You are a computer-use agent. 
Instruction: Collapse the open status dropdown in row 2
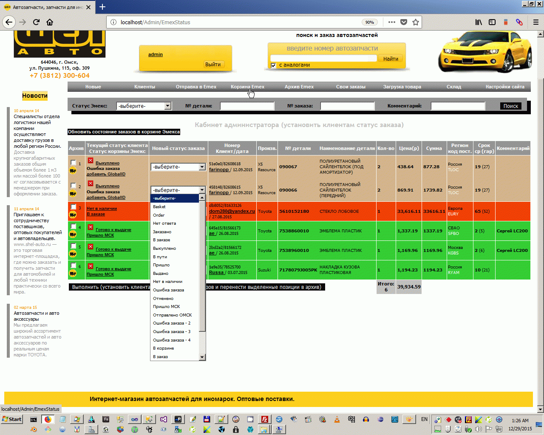coord(178,190)
